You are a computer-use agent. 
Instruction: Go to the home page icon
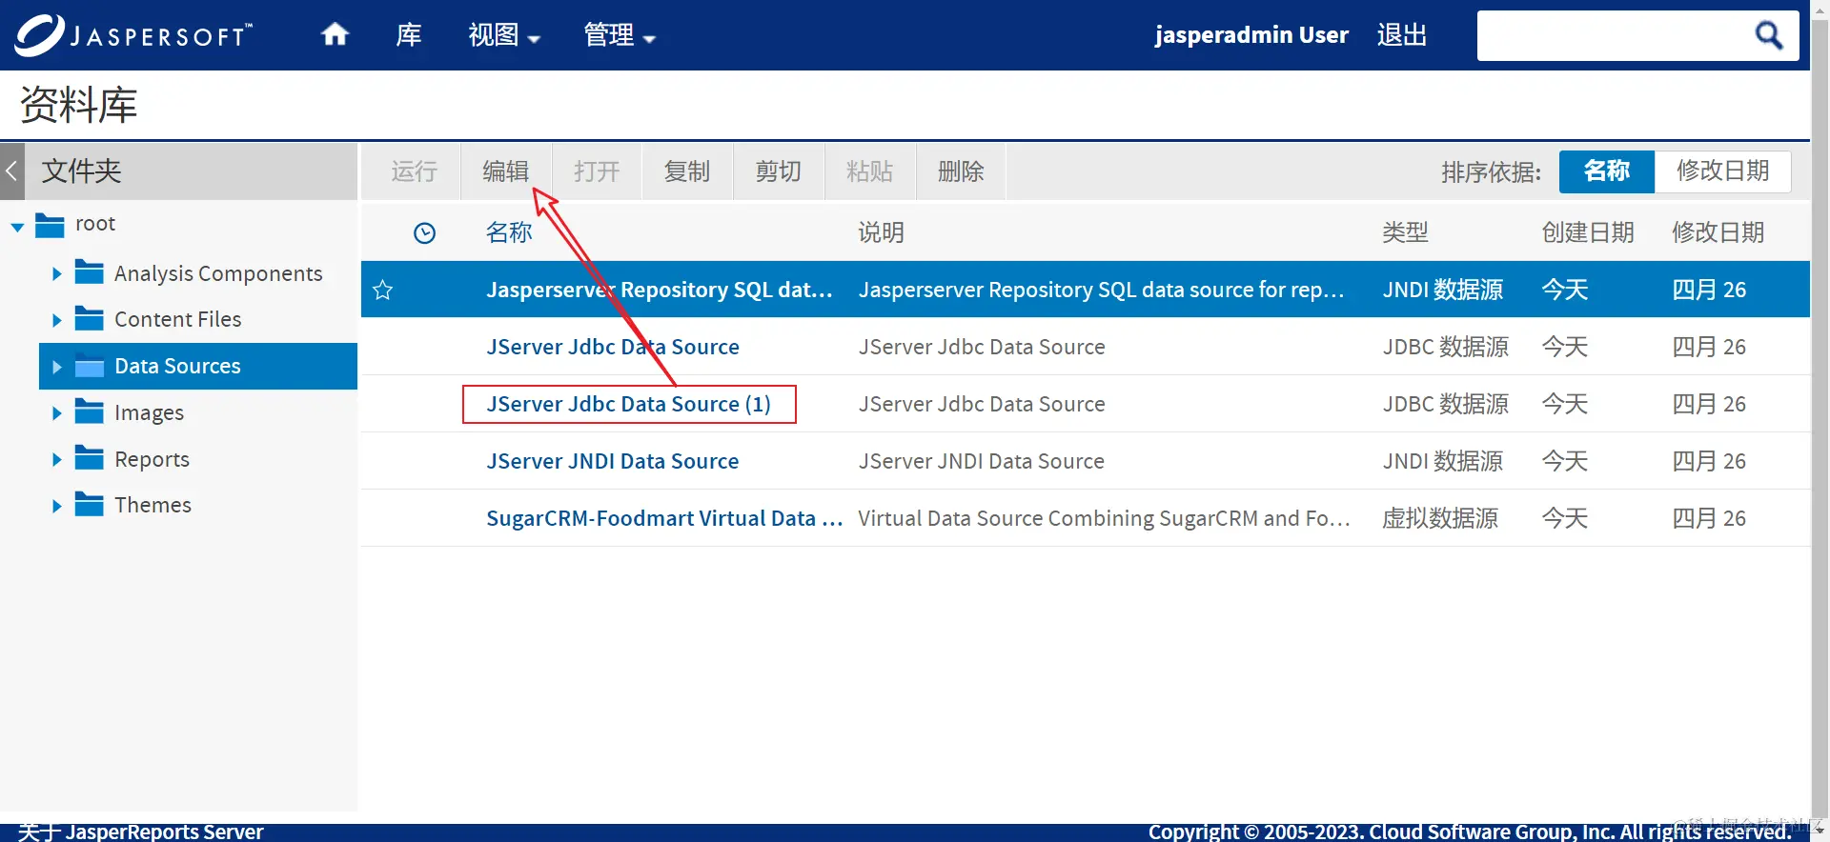[335, 35]
